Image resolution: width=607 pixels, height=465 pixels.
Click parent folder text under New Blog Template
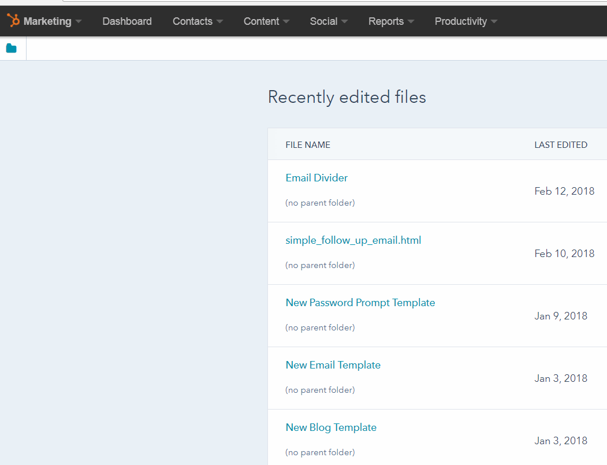320,452
